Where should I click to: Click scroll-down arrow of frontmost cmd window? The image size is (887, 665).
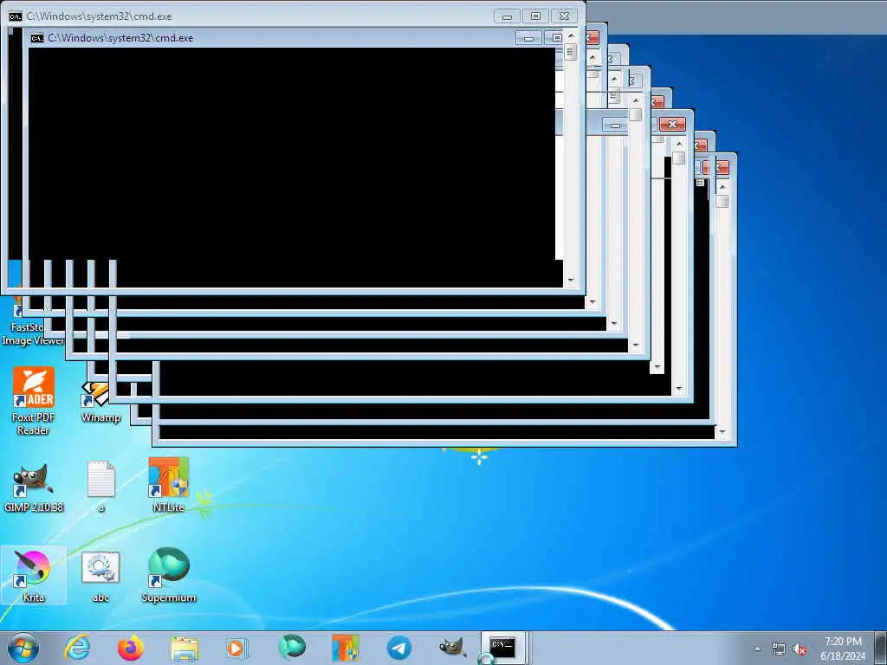tap(570, 281)
